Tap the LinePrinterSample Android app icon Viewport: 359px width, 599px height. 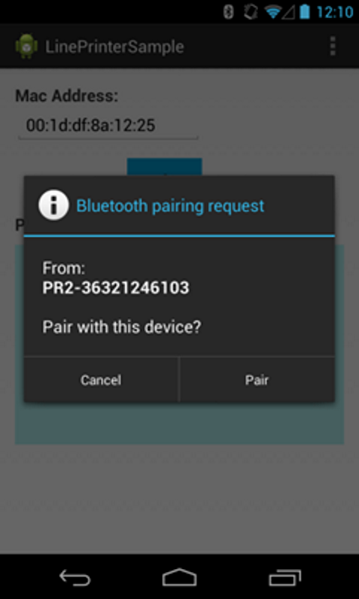[26, 46]
